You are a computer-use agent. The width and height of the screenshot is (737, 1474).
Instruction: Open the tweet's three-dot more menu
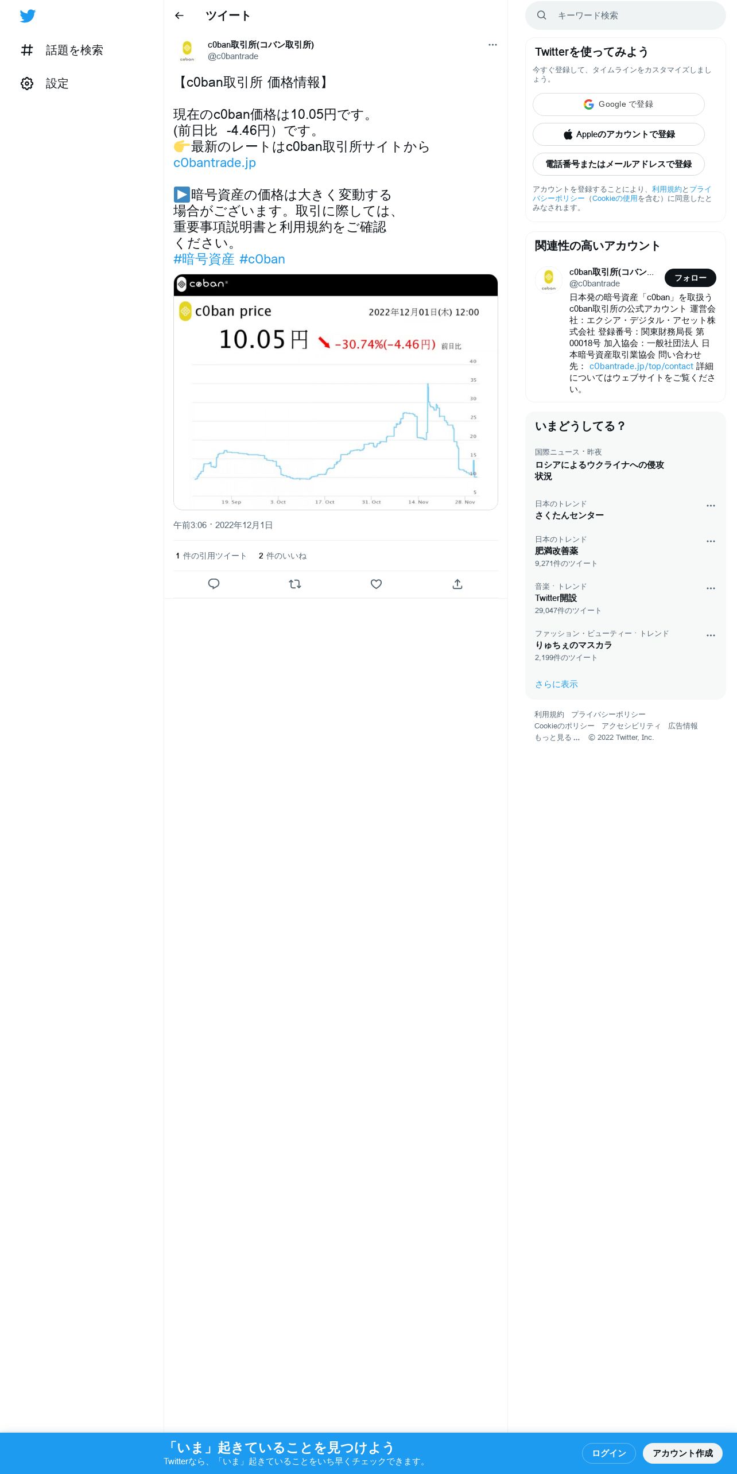(x=492, y=45)
